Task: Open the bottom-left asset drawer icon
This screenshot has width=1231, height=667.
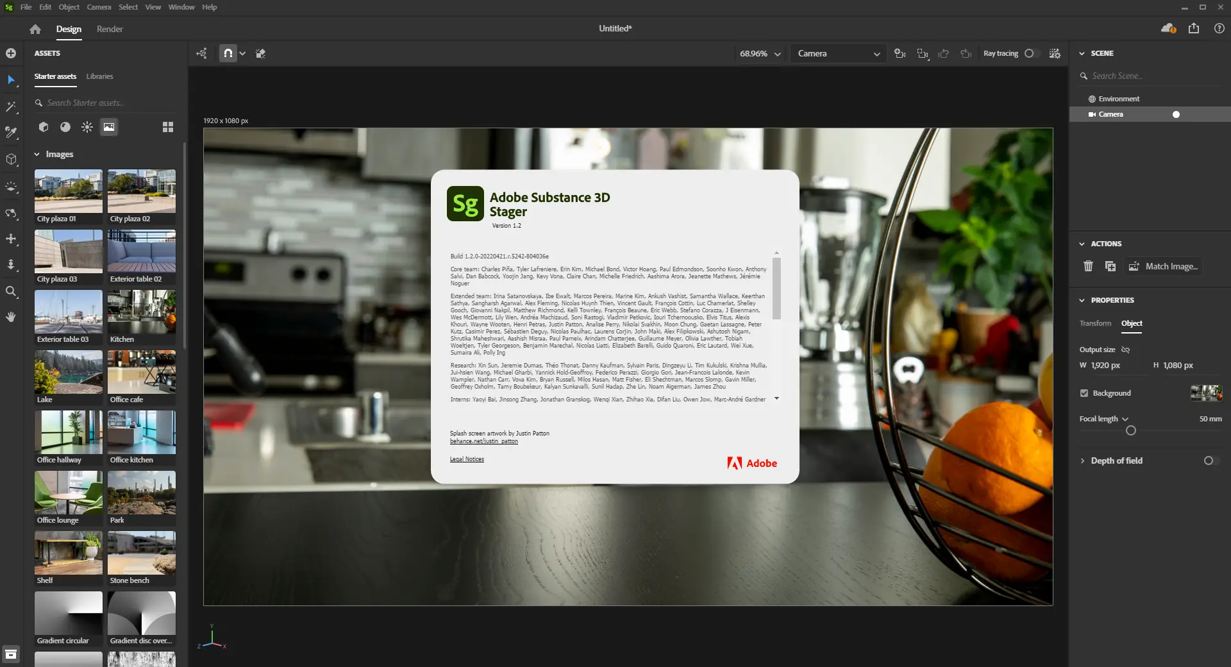Action: point(11,654)
